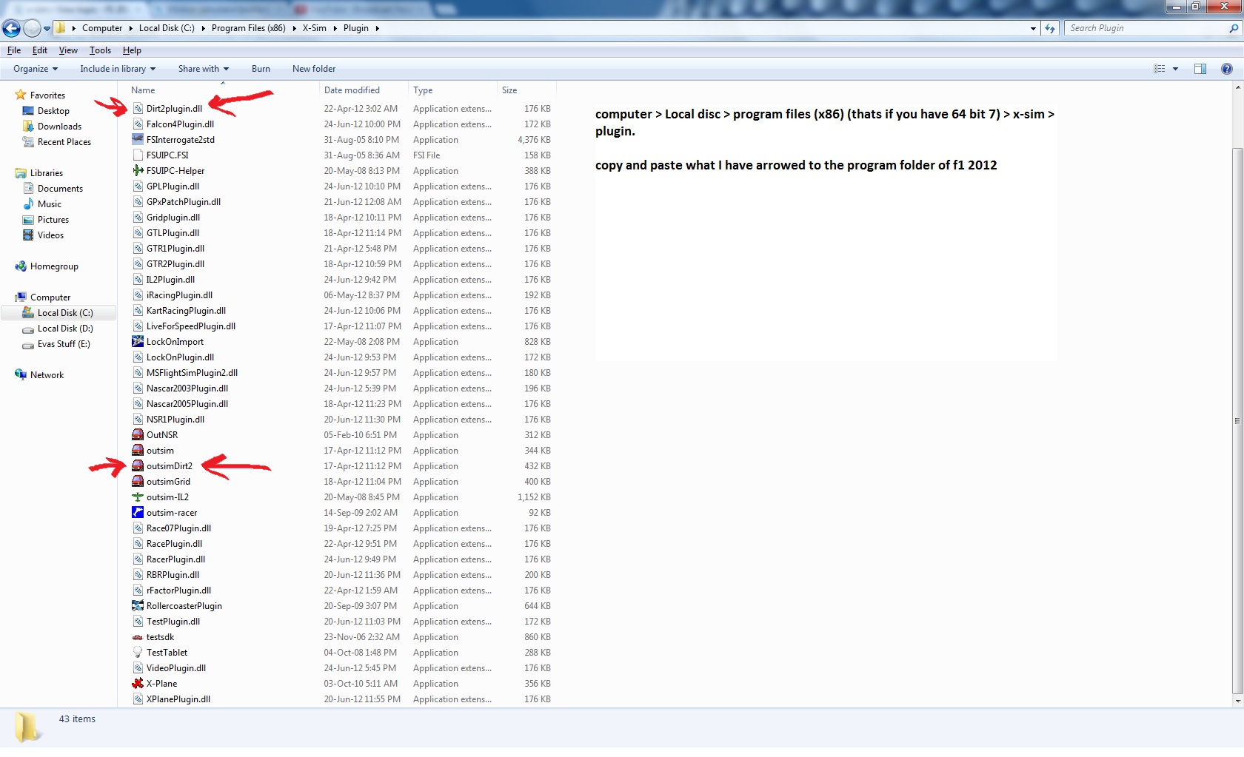Screen dimensions: 1244x757
Task: Select the FSInterrogate2std application icon
Action: pos(138,140)
